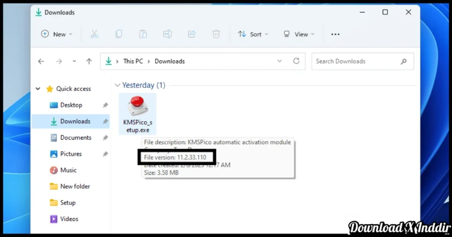Image resolution: width=452 pixels, height=237 pixels.
Task: Click the Cut scissors icon in toolbar
Action: point(94,34)
